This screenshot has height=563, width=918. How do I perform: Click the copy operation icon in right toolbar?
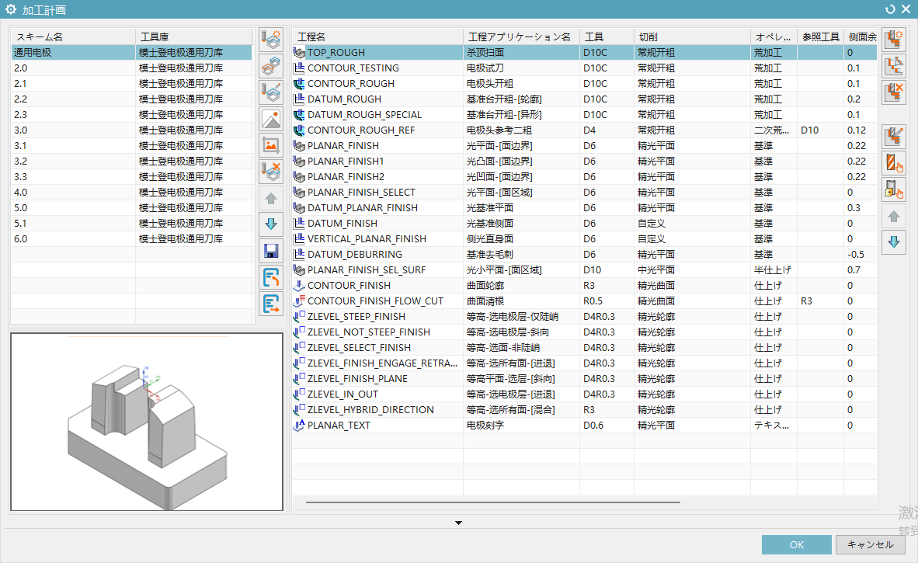pos(894,66)
